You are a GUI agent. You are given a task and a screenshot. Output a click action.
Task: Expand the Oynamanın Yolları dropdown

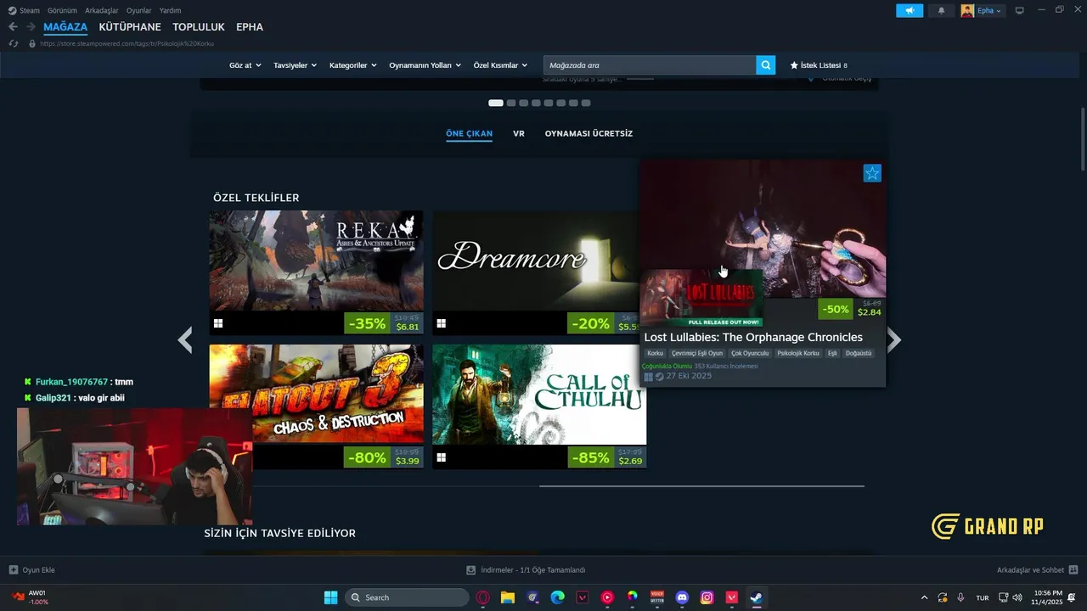(x=425, y=65)
